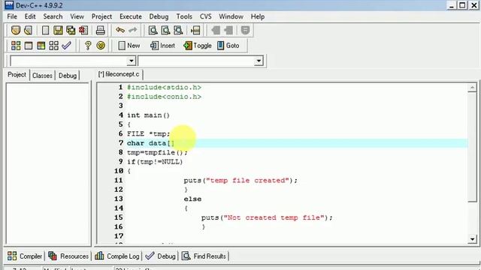
Task: Open the Search menu
Action: [x=53, y=16]
